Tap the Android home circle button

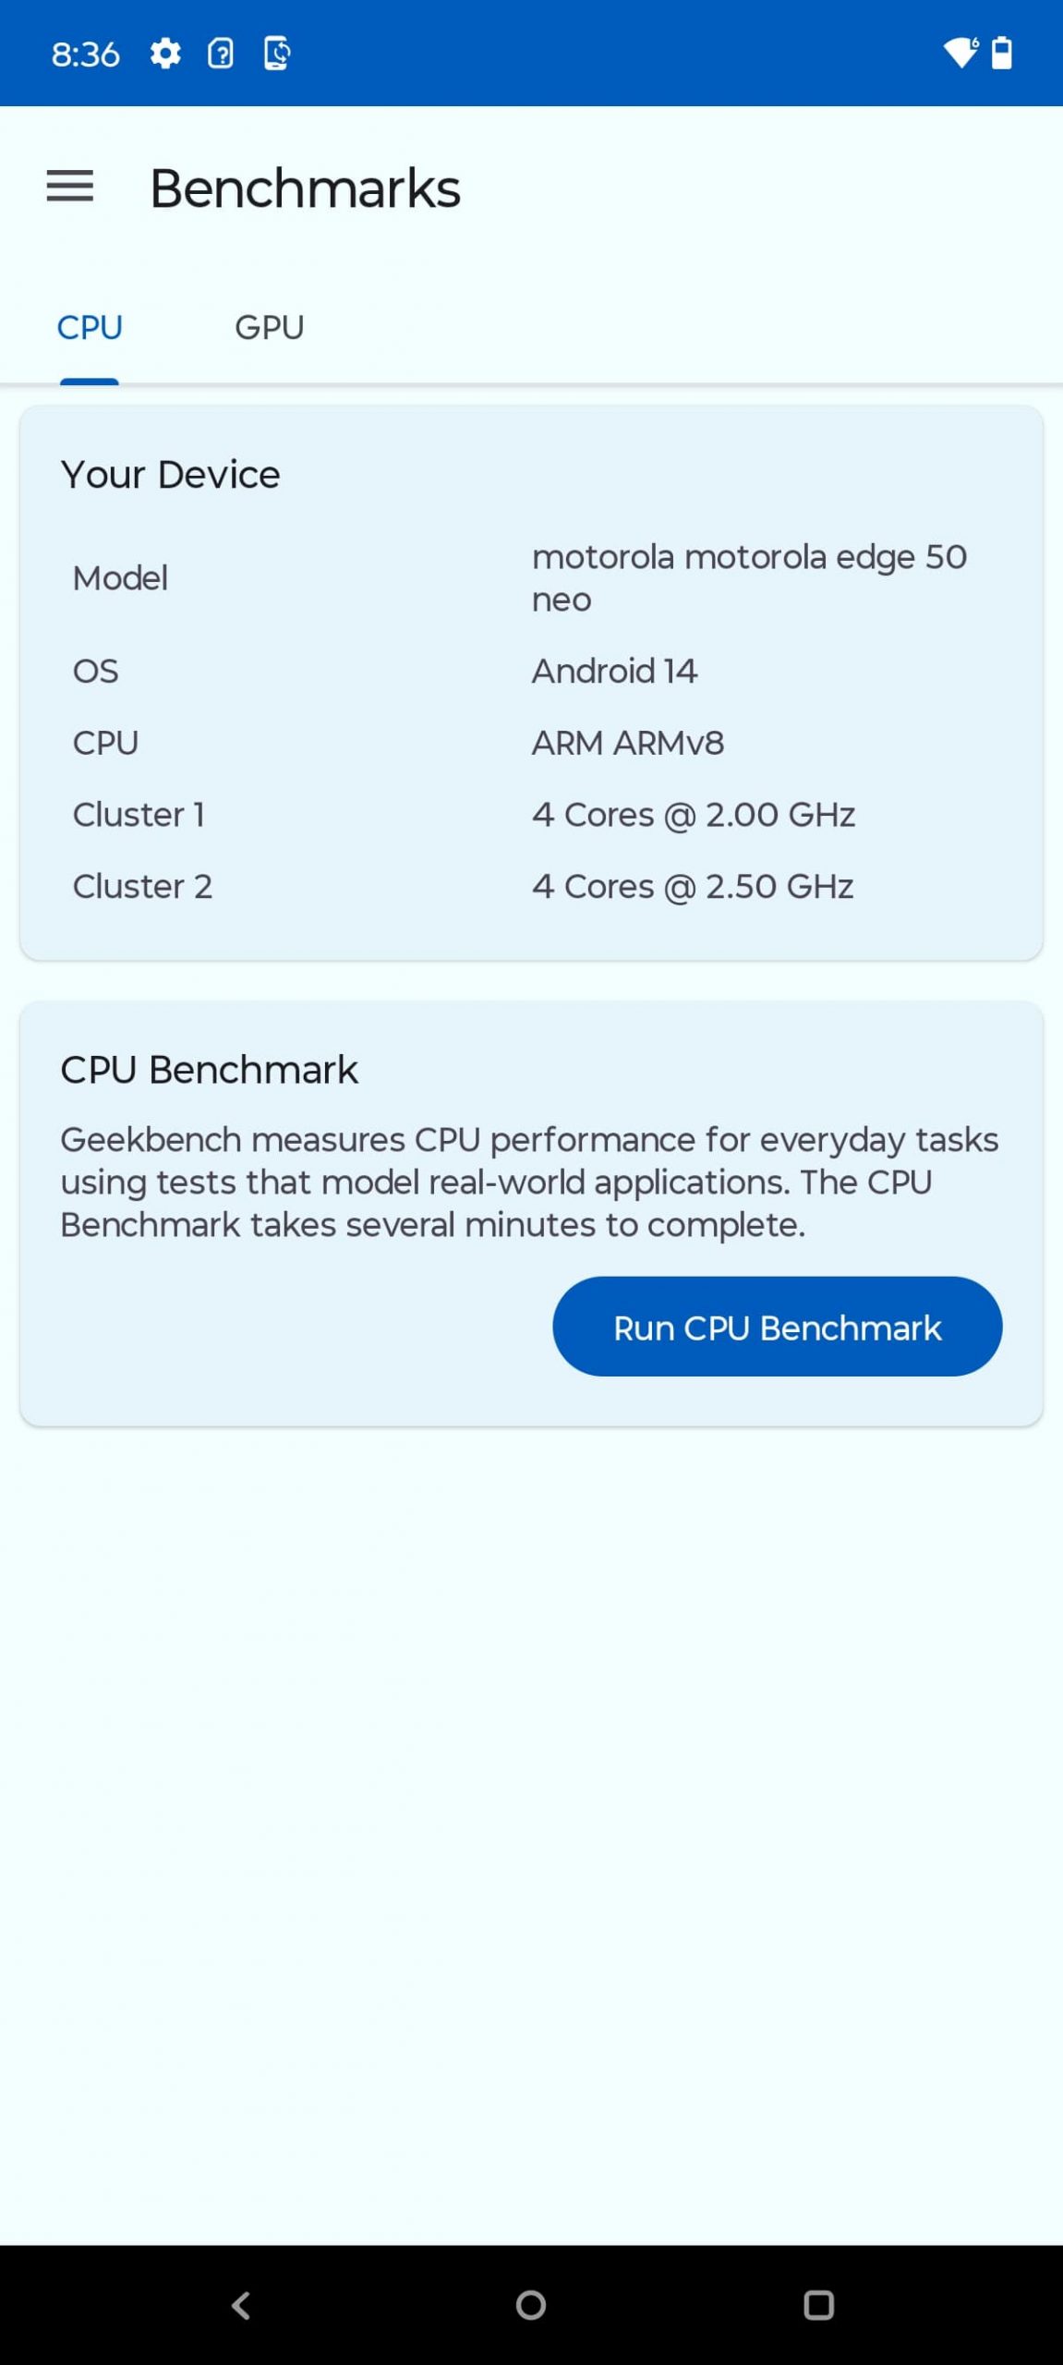(531, 2305)
